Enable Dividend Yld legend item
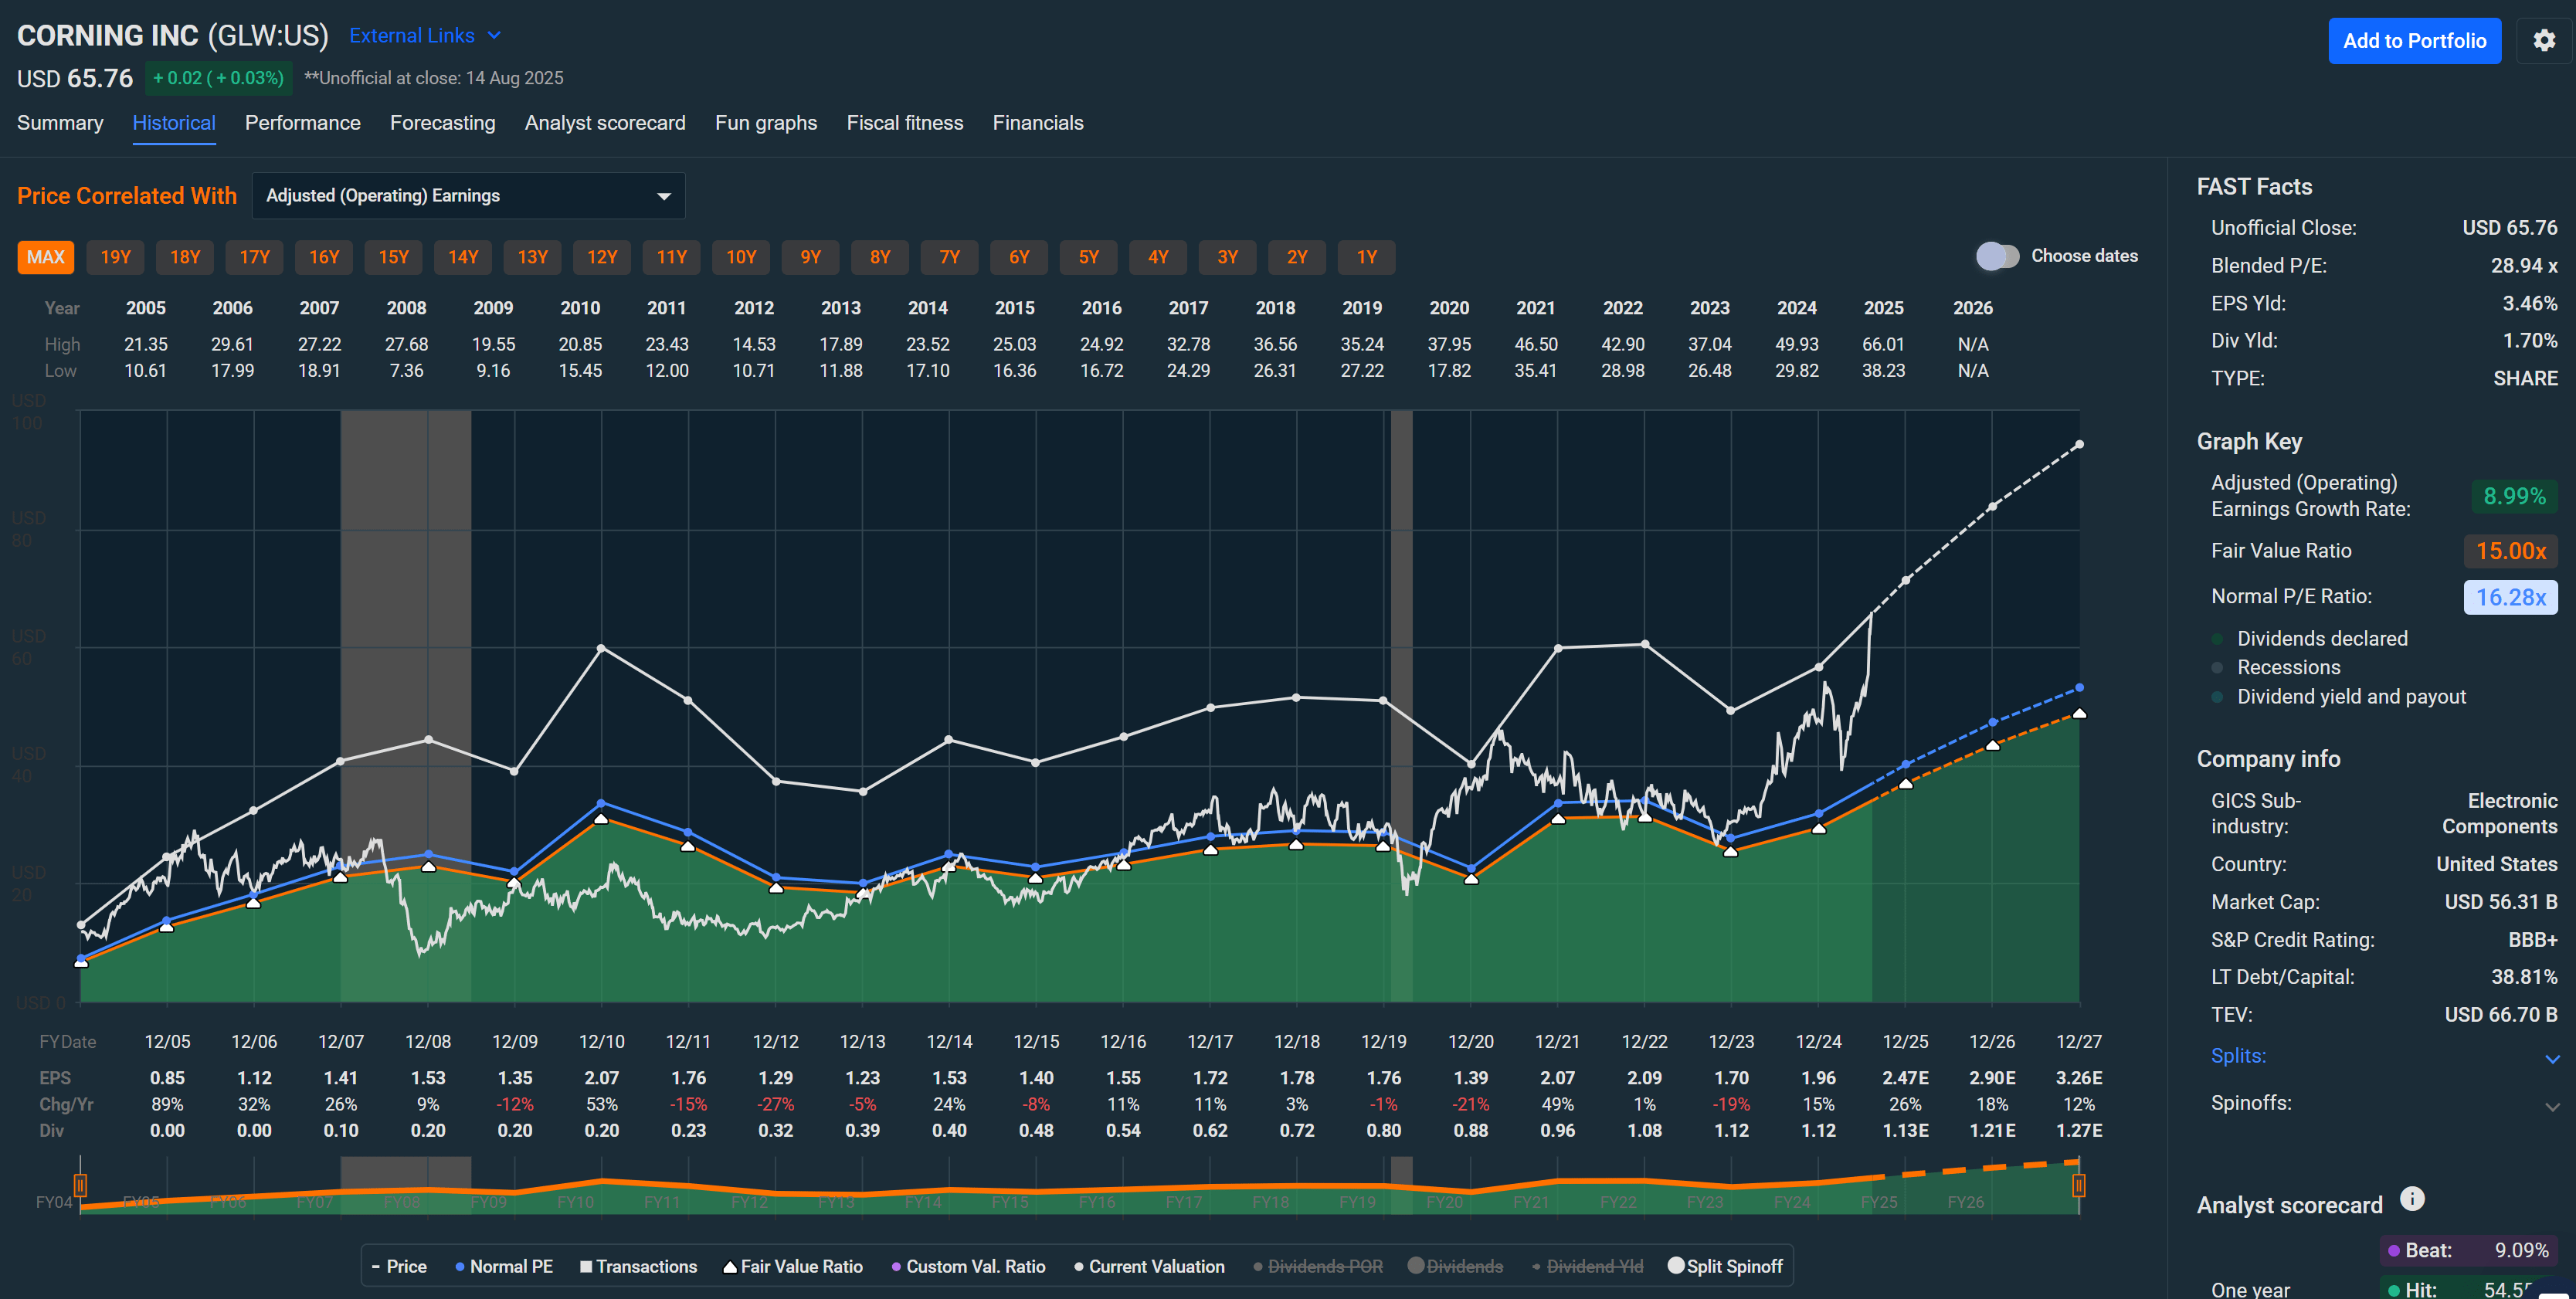This screenshot has height=1299, width=2576. pyautogui.click(x=1587, y=1266)
